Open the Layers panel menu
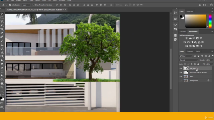The height and width of the screenshot is (120, 214). click(x=212, y=51)
